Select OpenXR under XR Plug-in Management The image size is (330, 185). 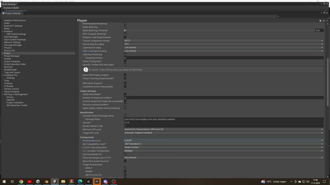[10, 100]
